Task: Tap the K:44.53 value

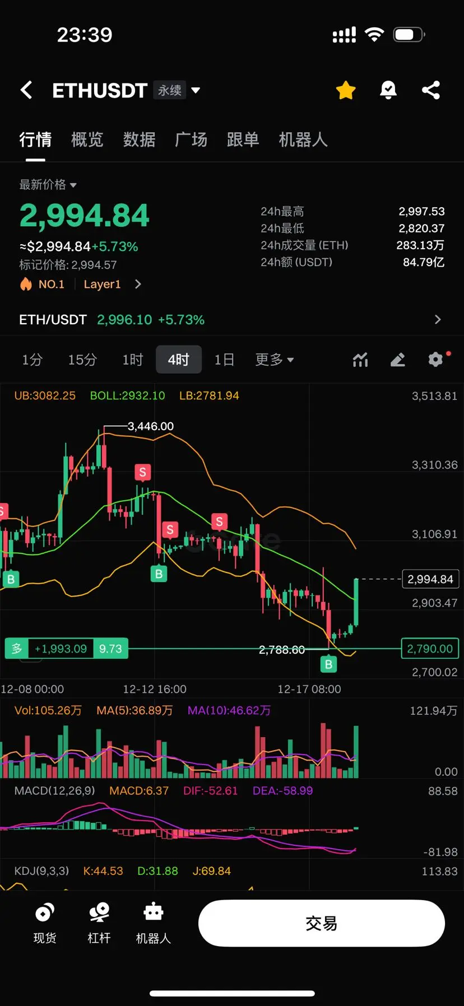Action: (x=103, y=870)
